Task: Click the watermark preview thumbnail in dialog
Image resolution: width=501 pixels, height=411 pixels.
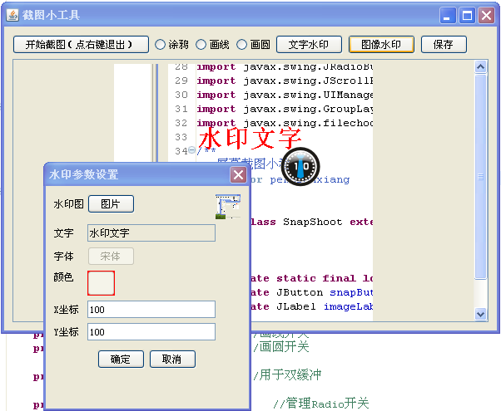Action: tap(228, 207)
